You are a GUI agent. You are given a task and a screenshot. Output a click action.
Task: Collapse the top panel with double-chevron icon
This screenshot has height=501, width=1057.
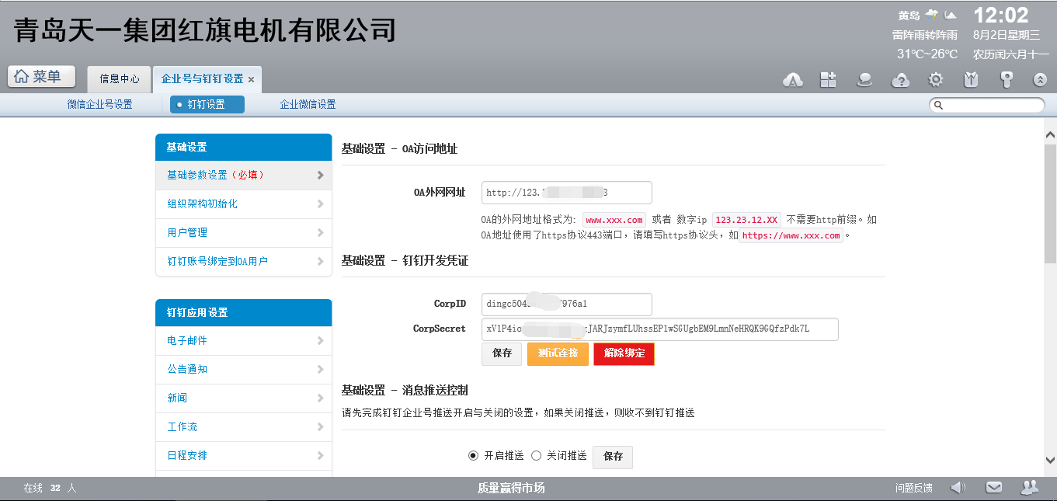pos(1040,79)
